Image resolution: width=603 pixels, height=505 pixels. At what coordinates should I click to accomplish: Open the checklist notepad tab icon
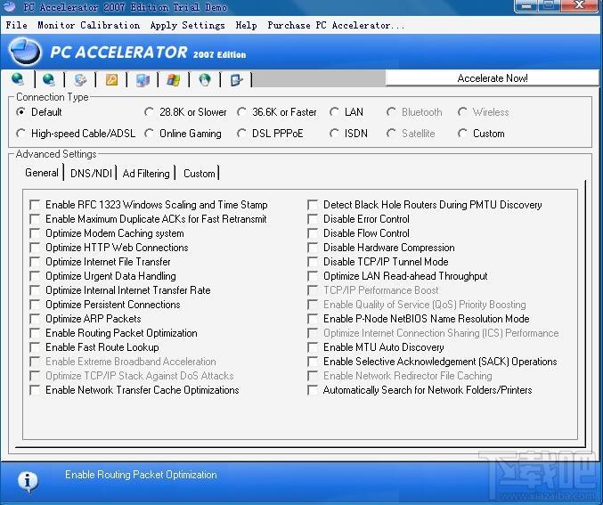[x=236, y=79]
